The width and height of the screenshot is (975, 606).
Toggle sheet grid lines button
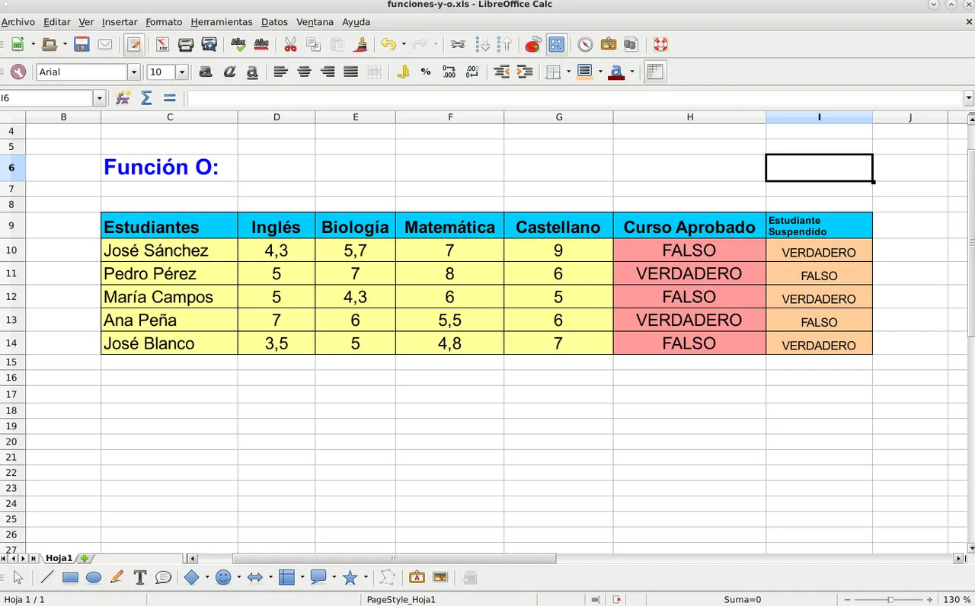pyautogui.click(x=654, y=72)
